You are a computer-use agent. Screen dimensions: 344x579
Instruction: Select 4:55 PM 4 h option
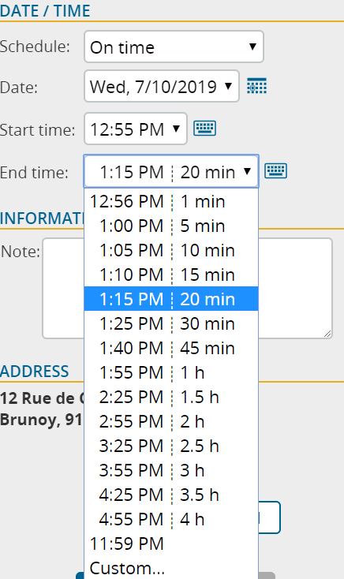(171, 519)
